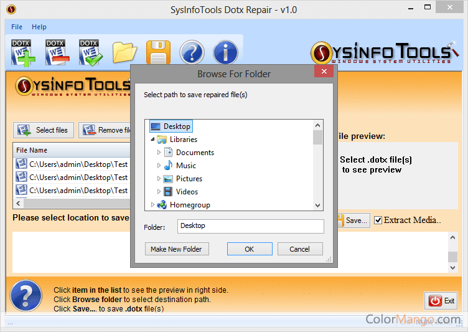The width and height of the screenshot is (468, 332).
Task: Select Libraries label in folder tree
Action: 184,140
